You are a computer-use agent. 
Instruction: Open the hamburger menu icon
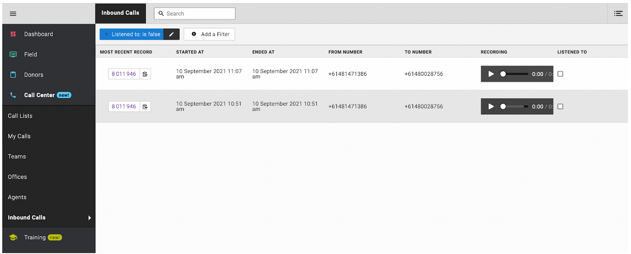(x=13, y=13)
